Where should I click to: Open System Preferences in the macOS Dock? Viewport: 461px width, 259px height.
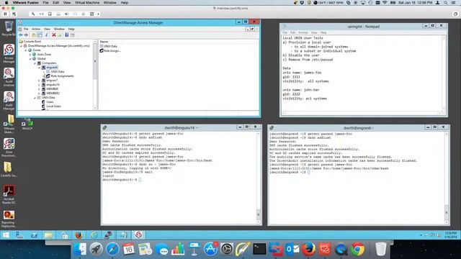click(227, 250)
